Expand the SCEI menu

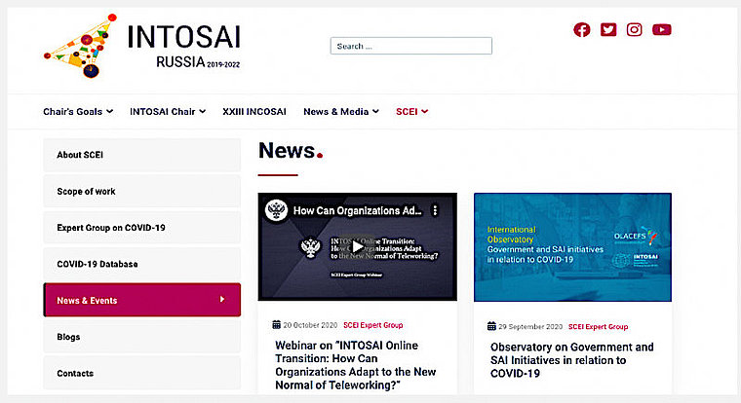tap(412, 112)
